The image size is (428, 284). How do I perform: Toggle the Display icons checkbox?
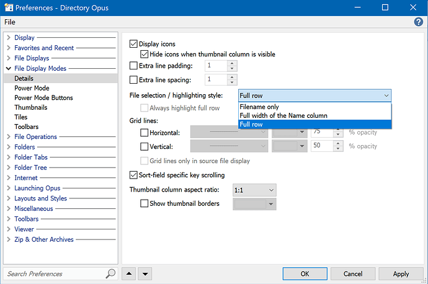point(133,44)
